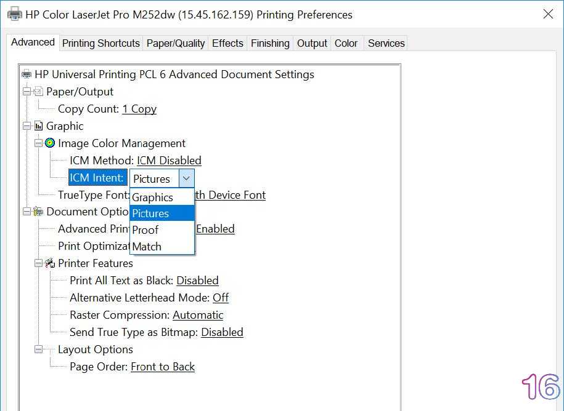Collapse the Layout Options tree node
The width and height of the screenshot is (564, 411).
point(38,349)
